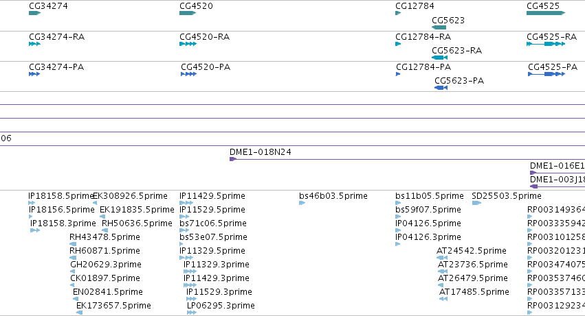Open the IP11429.5prime EST label
The width and height of the screenshot is (585, 316).
click(212, 196)
